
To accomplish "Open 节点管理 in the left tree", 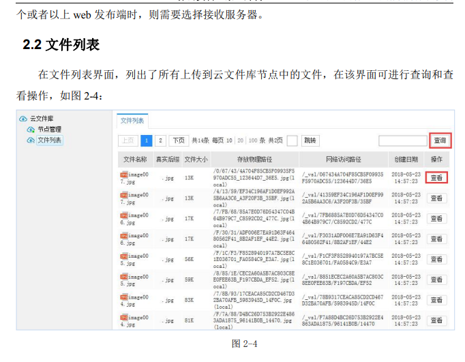I will click(x=49, y=129).
